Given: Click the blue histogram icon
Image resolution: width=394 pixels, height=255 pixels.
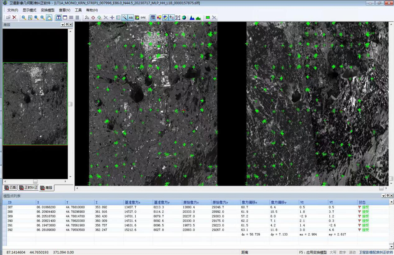Looking at the screenshot, I should coord(192,18).
